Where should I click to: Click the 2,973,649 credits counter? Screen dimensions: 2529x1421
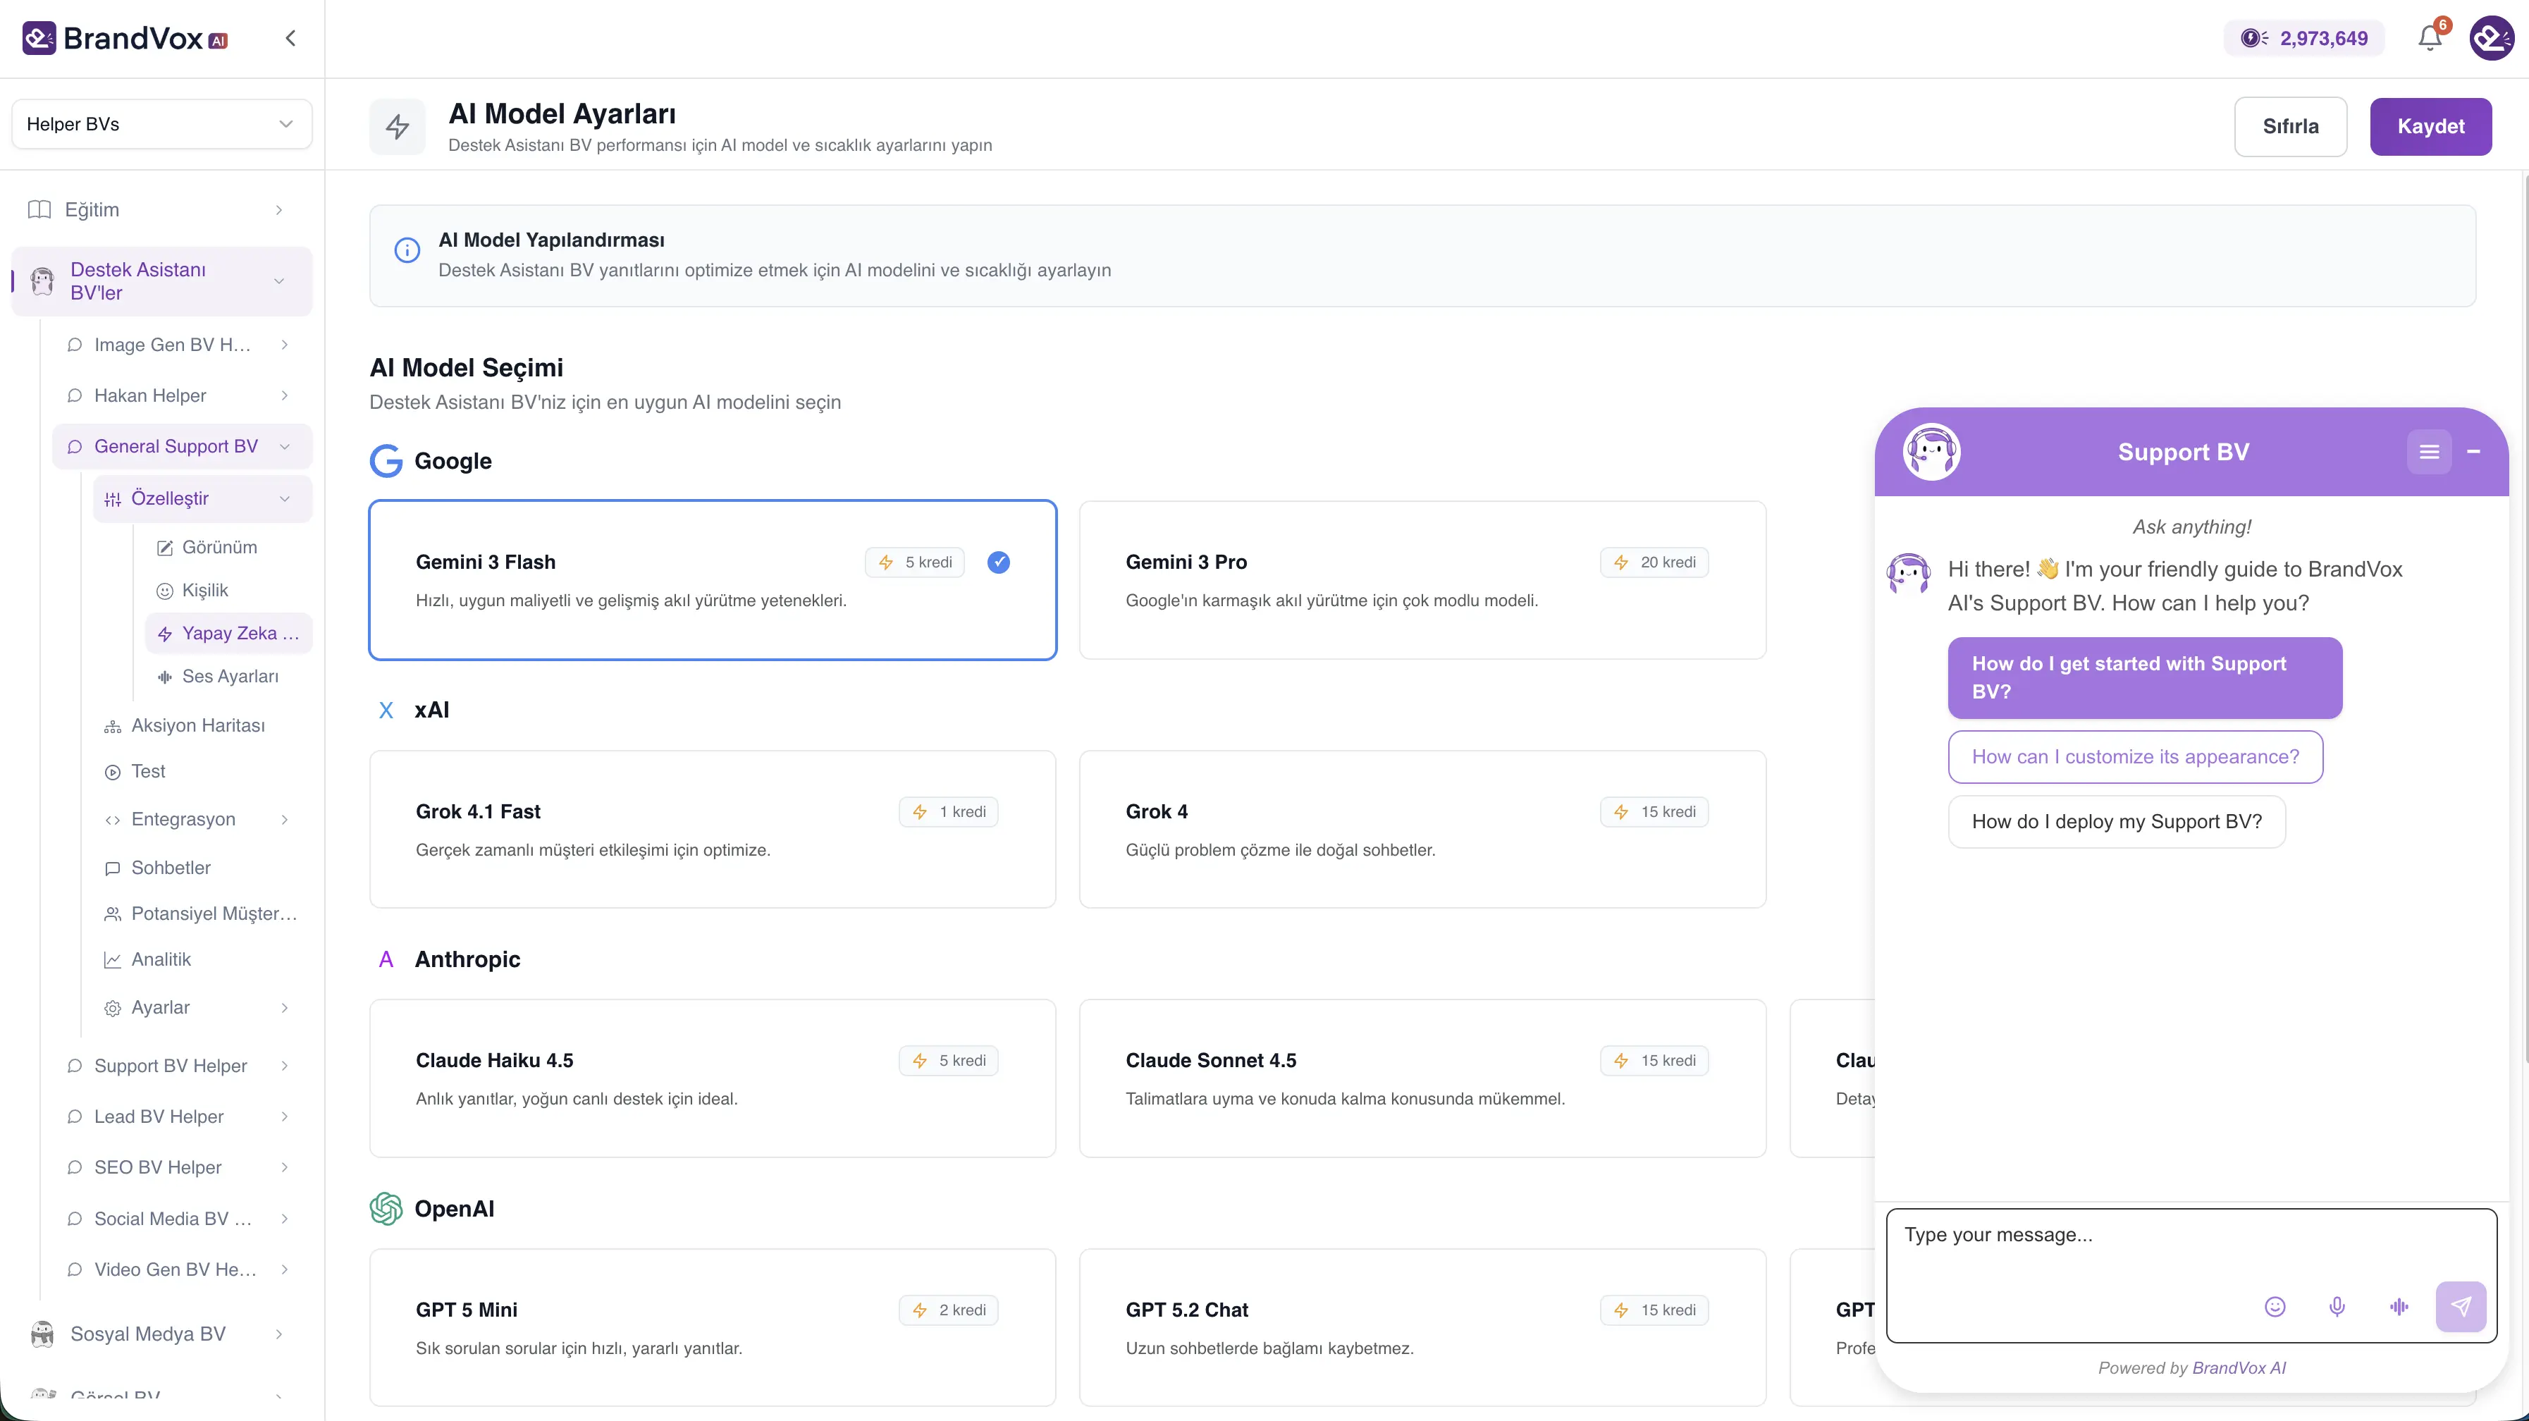click(x=2303, y=38)
